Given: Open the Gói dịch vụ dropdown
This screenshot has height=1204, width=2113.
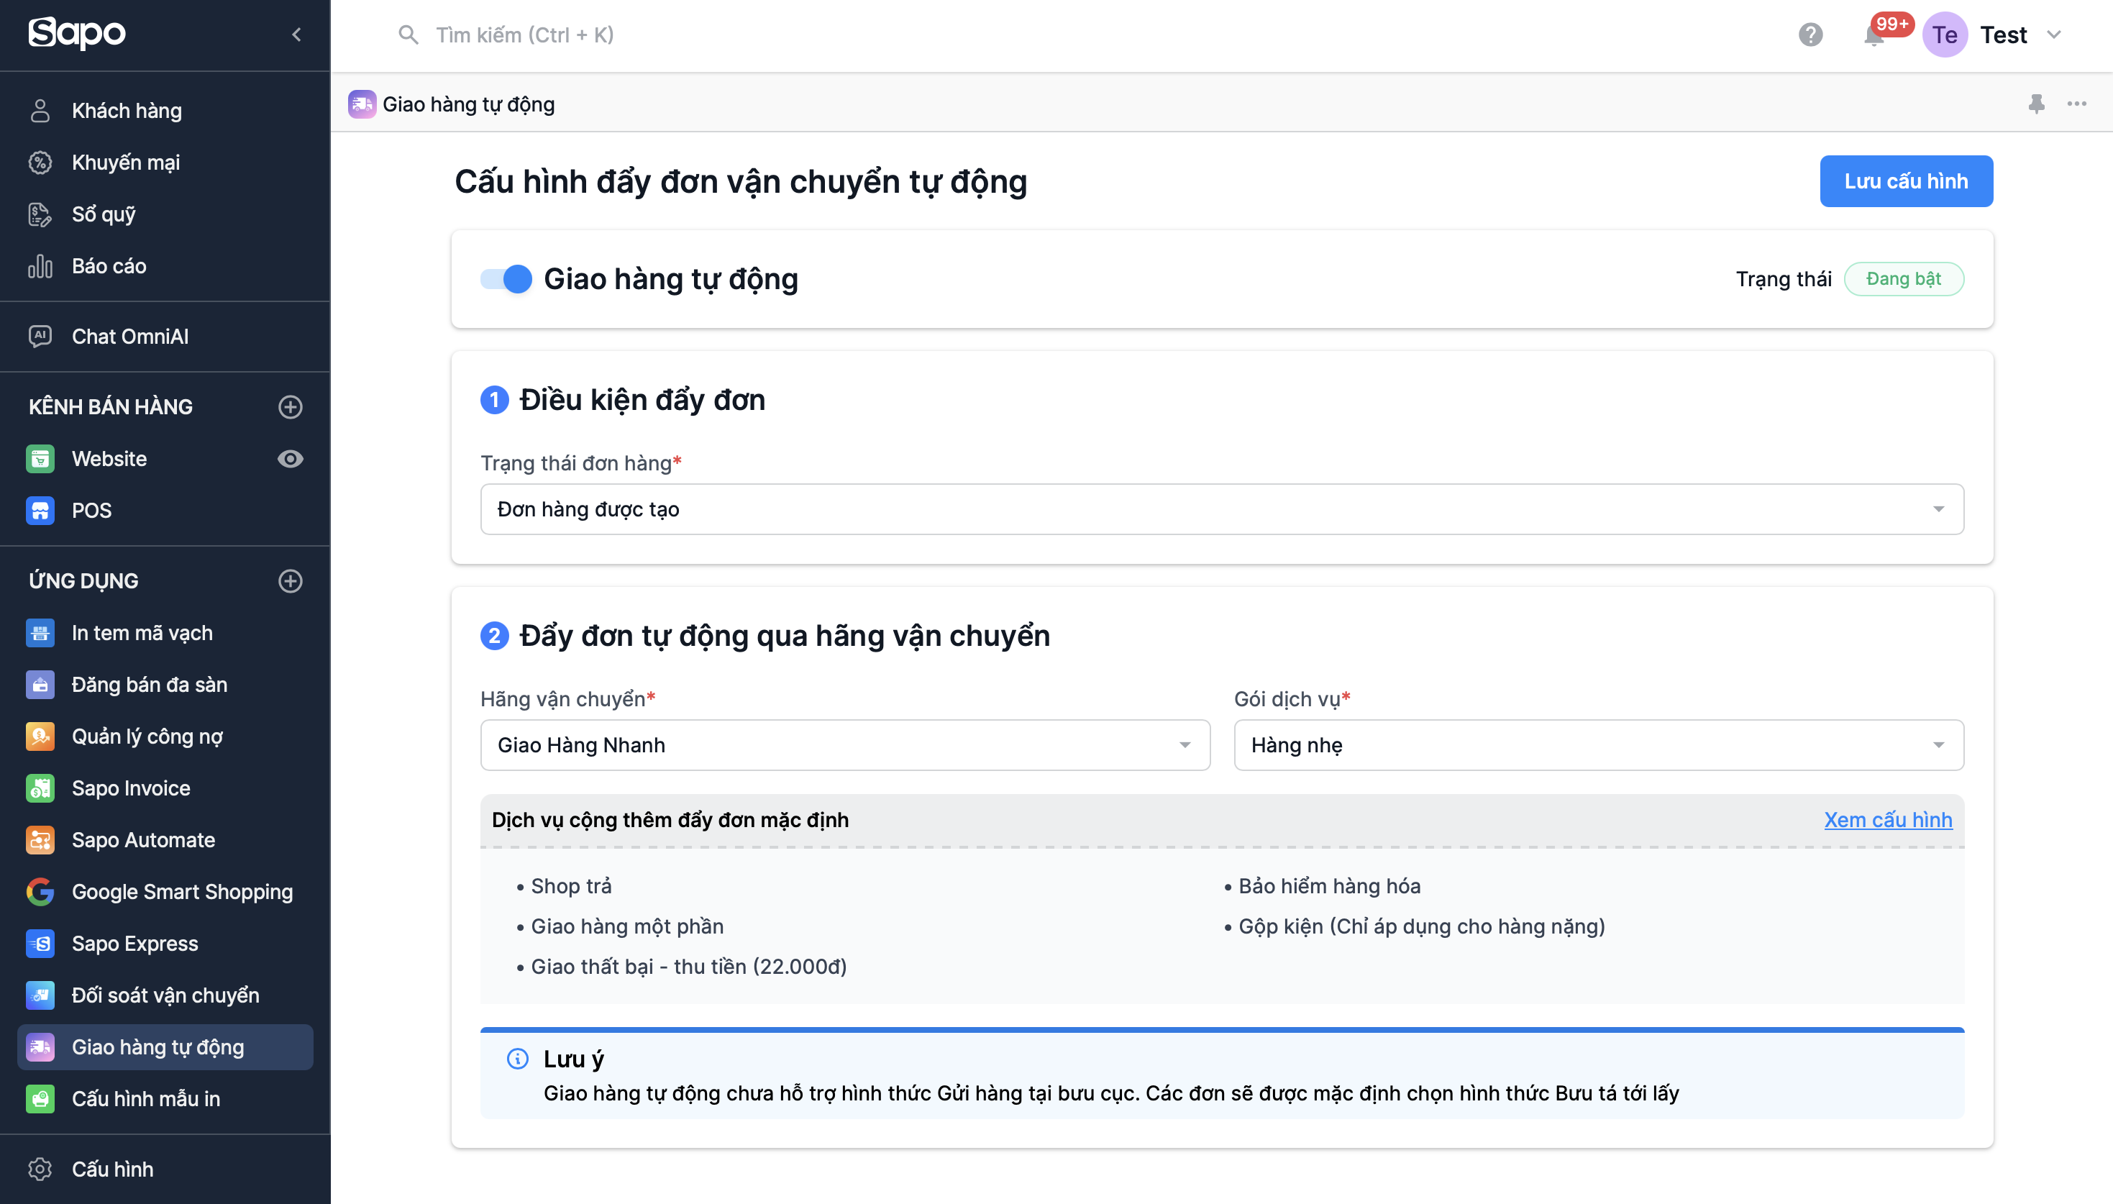Looking at the screenshot, I should [x=1598, y=745].
